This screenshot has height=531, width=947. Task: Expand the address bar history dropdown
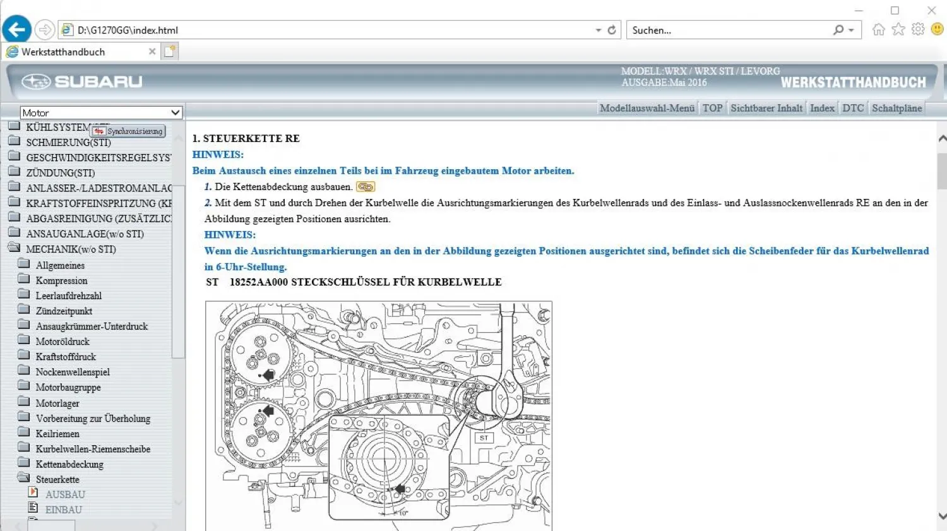pyautogui.click(x=598, y=30)
